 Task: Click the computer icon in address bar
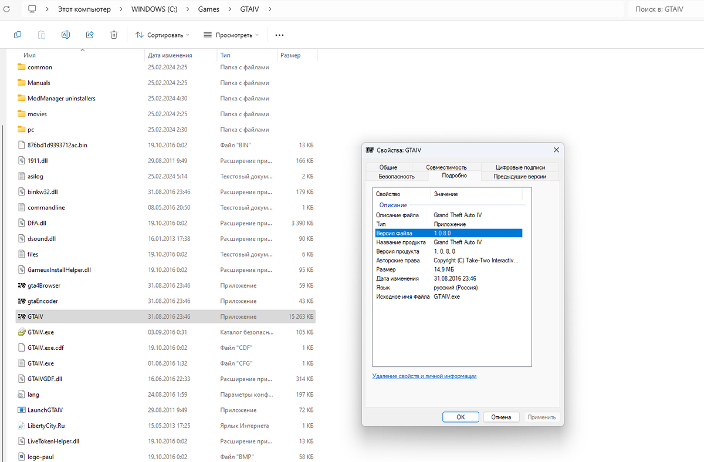click(x=32, y=9)
